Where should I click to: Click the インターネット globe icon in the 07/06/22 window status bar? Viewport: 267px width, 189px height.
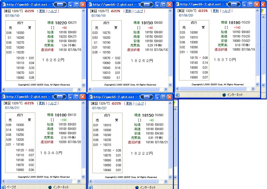click(x=136, y=187)
